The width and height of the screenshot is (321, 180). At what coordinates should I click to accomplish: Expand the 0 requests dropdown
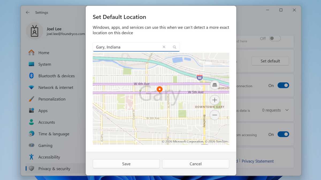point(287,110)
